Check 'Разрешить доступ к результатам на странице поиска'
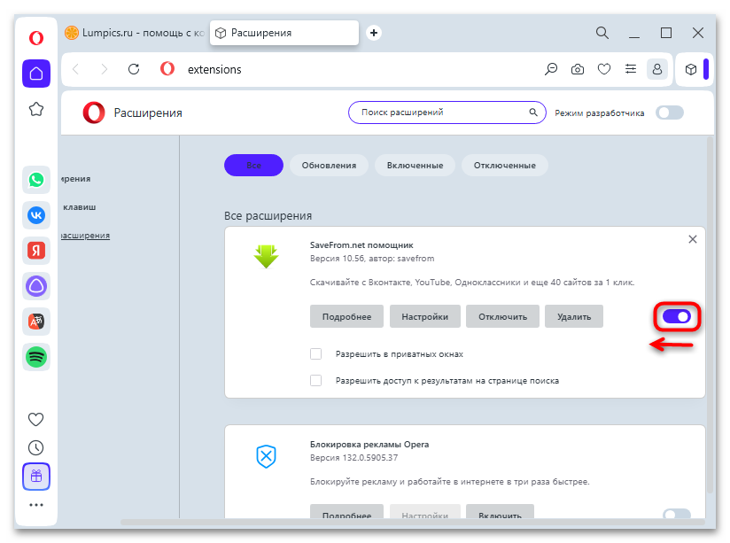730x543 pixels. (x=315, y=381)
